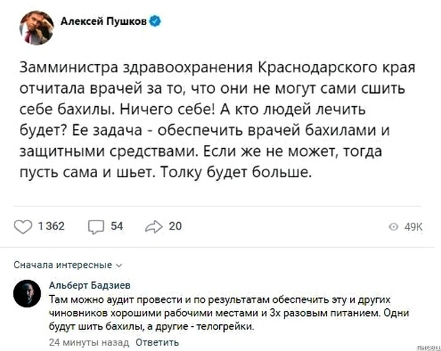The height and width of the screenshot is (351, 441).
Task: Click the 1362 likes count
Action: tap(50, 226)
